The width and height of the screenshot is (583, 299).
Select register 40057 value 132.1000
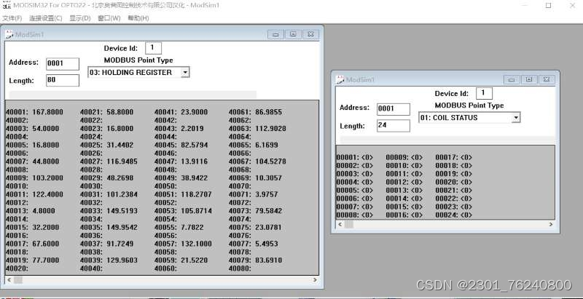click(196, 244)
